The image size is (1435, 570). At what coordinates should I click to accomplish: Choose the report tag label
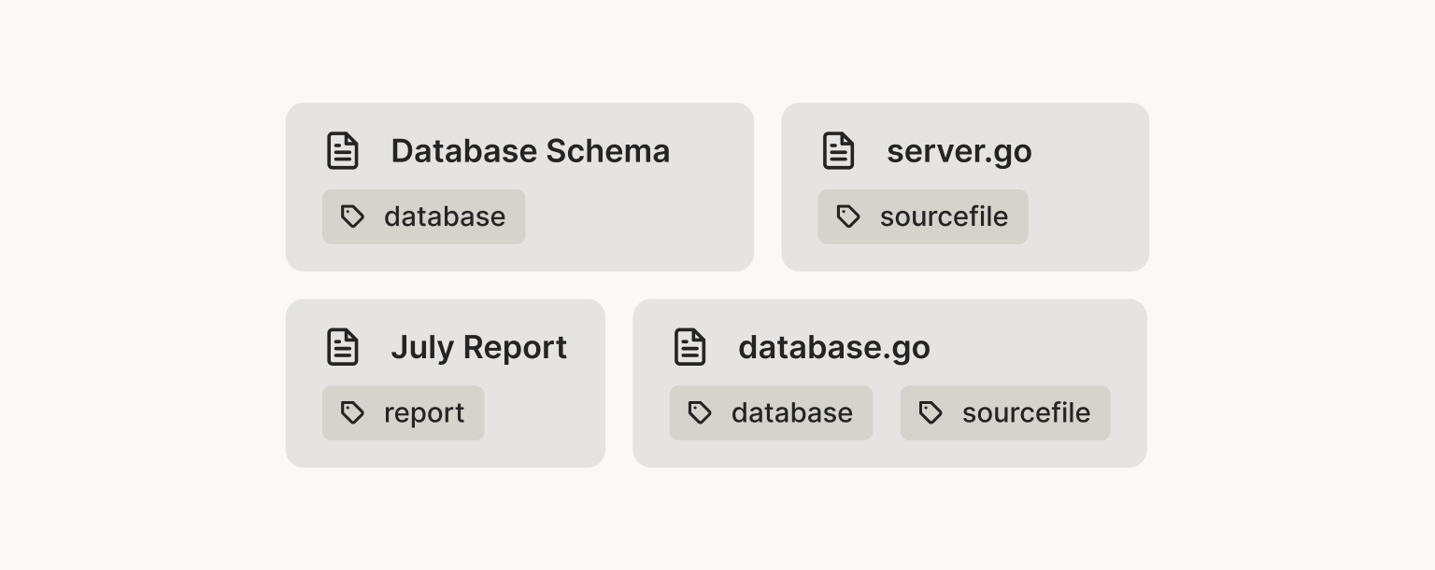[x=424, y=412]
